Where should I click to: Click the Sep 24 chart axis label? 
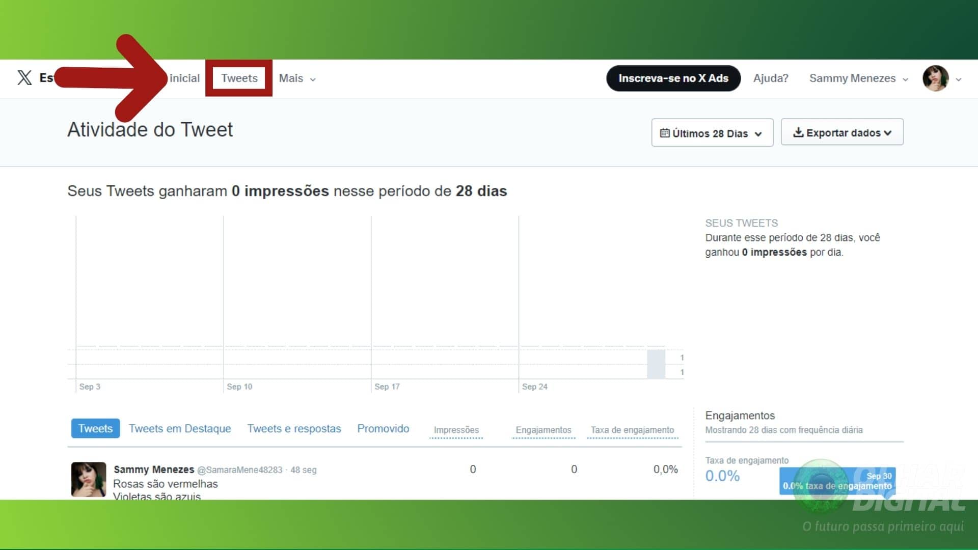pyautogui.click(x=535, y=387)
